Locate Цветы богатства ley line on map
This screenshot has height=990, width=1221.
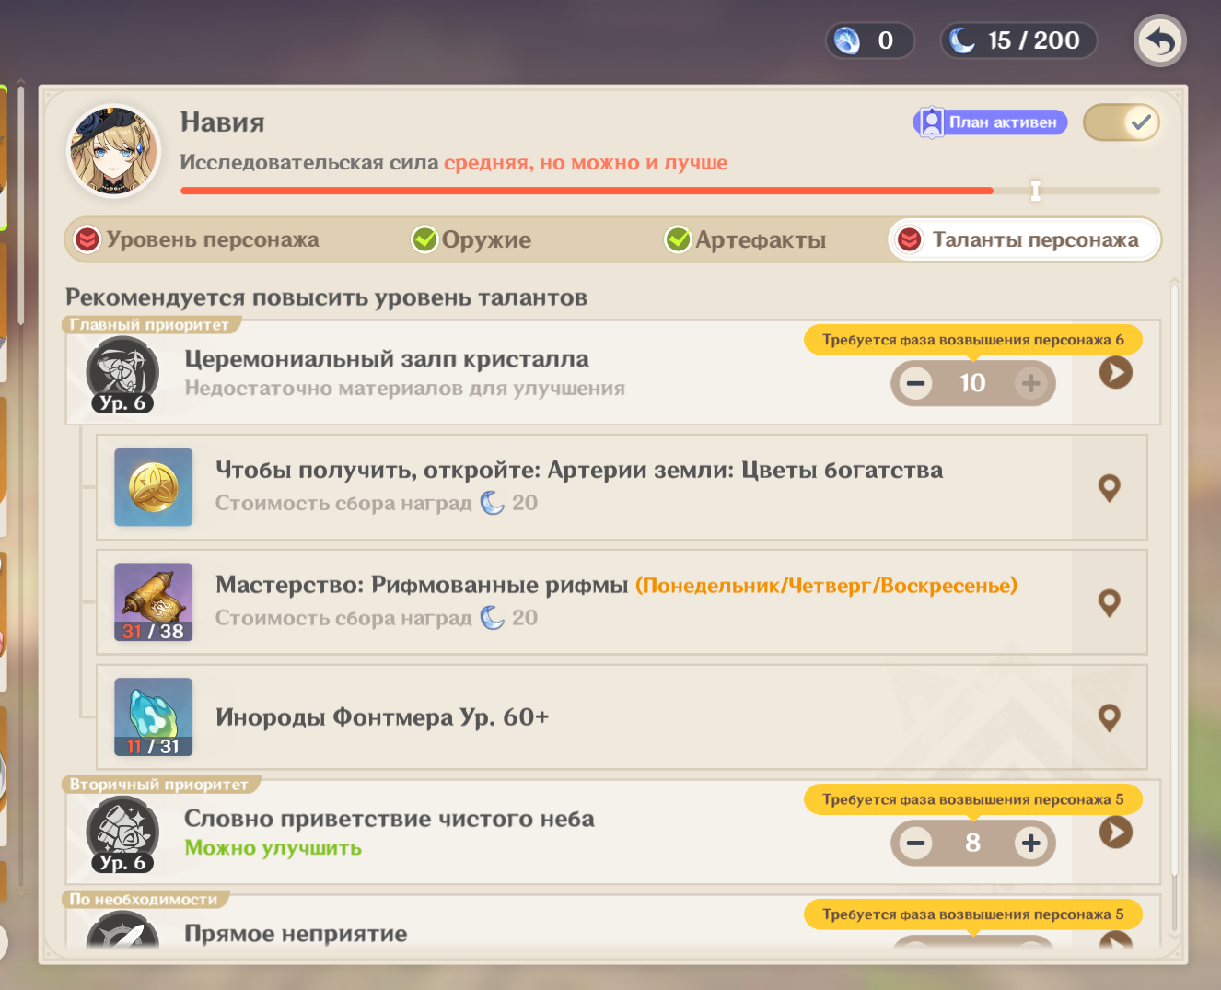coord(1110,488)
